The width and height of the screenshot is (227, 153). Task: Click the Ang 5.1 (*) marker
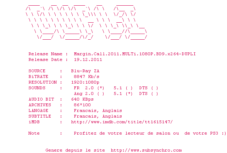point(129,94)
